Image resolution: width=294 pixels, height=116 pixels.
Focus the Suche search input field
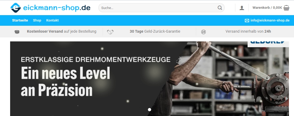[162, 8]
